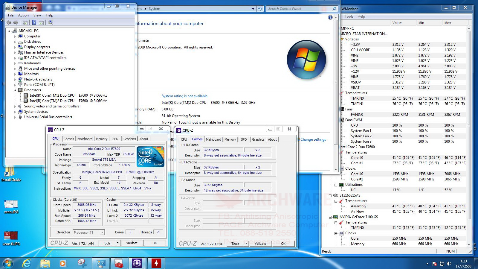Collapse the ST3160815AS node in HWMonitor
The height and width of the screenshot is (269, 478).
330,195
